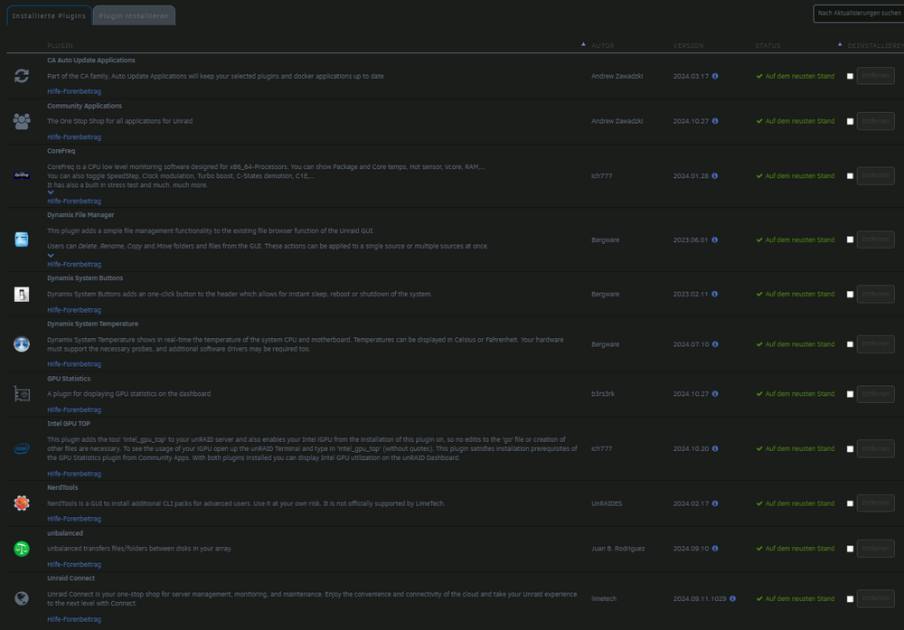Click the Dynamix System Temperature icon
Screen dimensions: 904x630
point(22,344)
